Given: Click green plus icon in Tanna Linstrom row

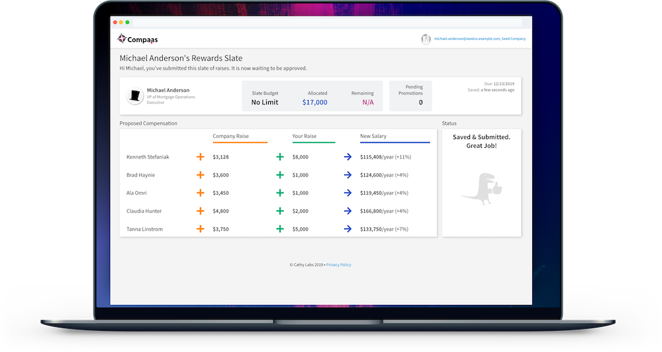Looking at the screenshot, I should (x=280, y=229).
